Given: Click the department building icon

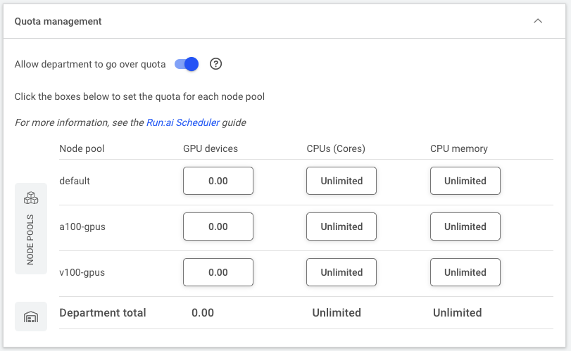Looking at the screenshot, I should 31,317.
